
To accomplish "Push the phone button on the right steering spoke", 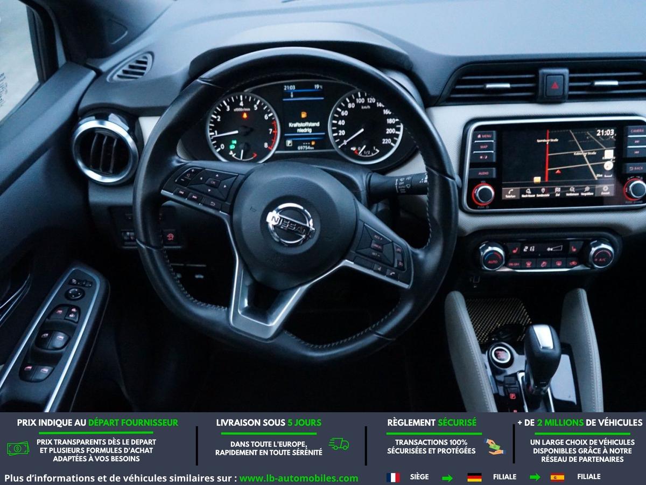I will (x=392, y=274).
